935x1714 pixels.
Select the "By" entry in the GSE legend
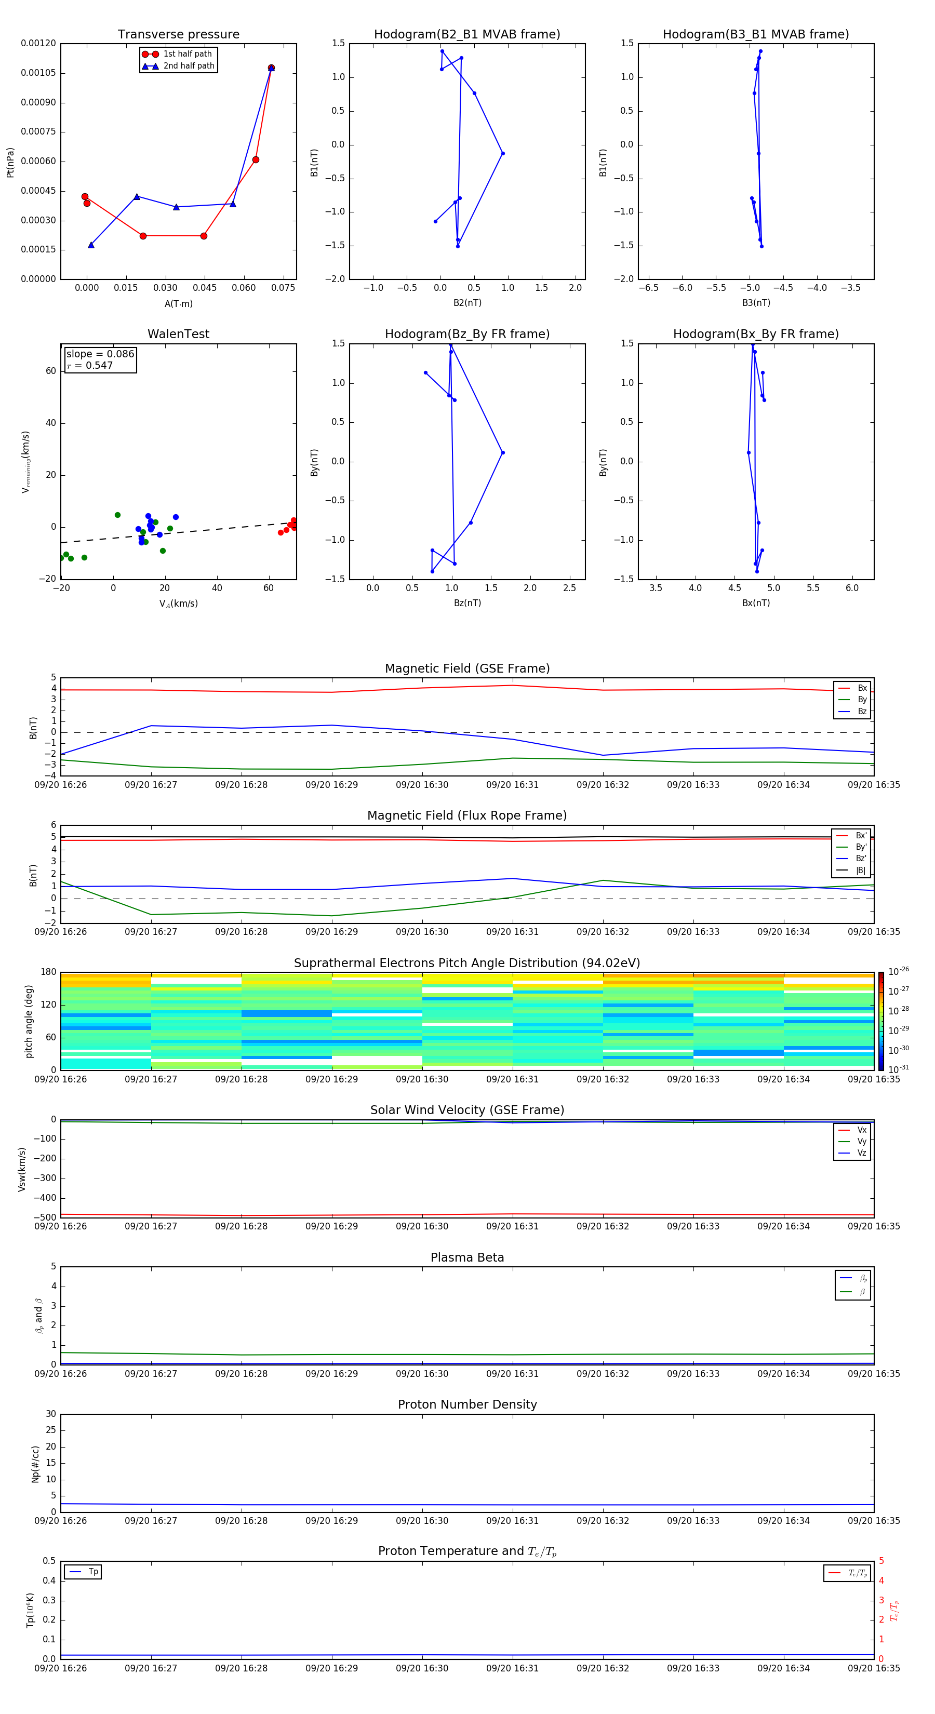(x=852, y=699)
